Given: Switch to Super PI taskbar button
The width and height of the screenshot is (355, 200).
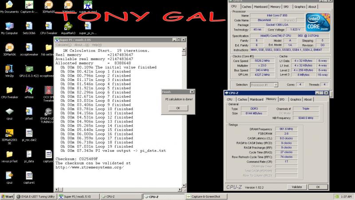Looking at the screenshot, I should coord(79,196).
